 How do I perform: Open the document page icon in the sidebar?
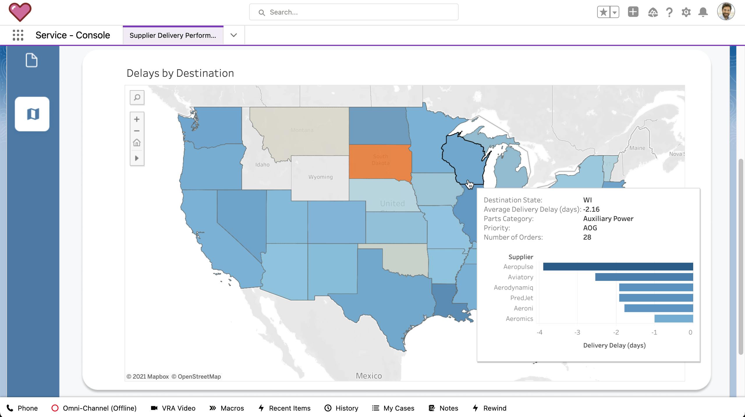tap(31, 60)
